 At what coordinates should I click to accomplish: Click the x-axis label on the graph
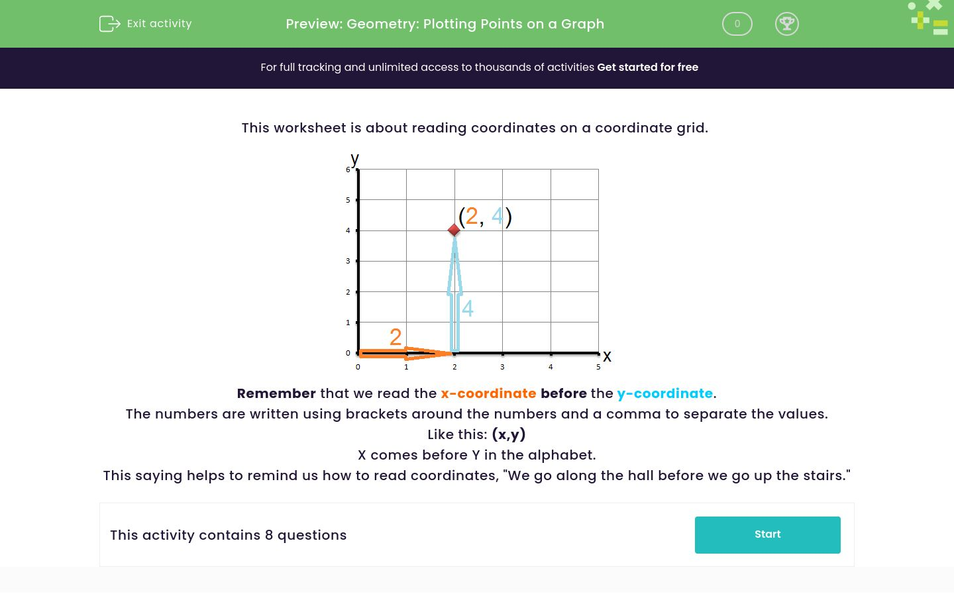pos(607,356)
